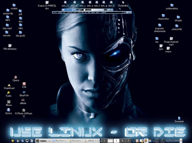This screenshot has width=192, height=143.
Task: Switch to aMule 1.2.8 taskbar window
Action: (x=92, y=141)
